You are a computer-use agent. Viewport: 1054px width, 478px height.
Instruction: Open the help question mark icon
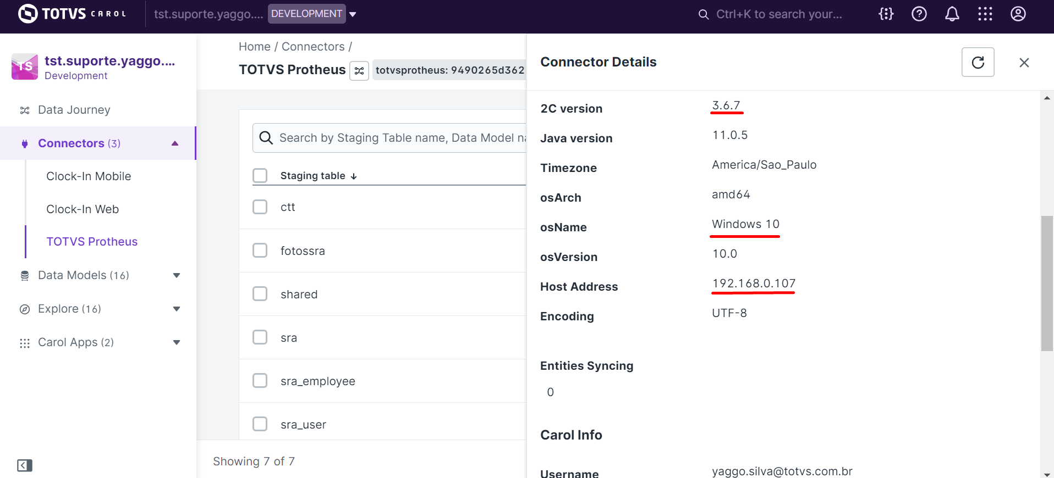click(x=919, y=14)
